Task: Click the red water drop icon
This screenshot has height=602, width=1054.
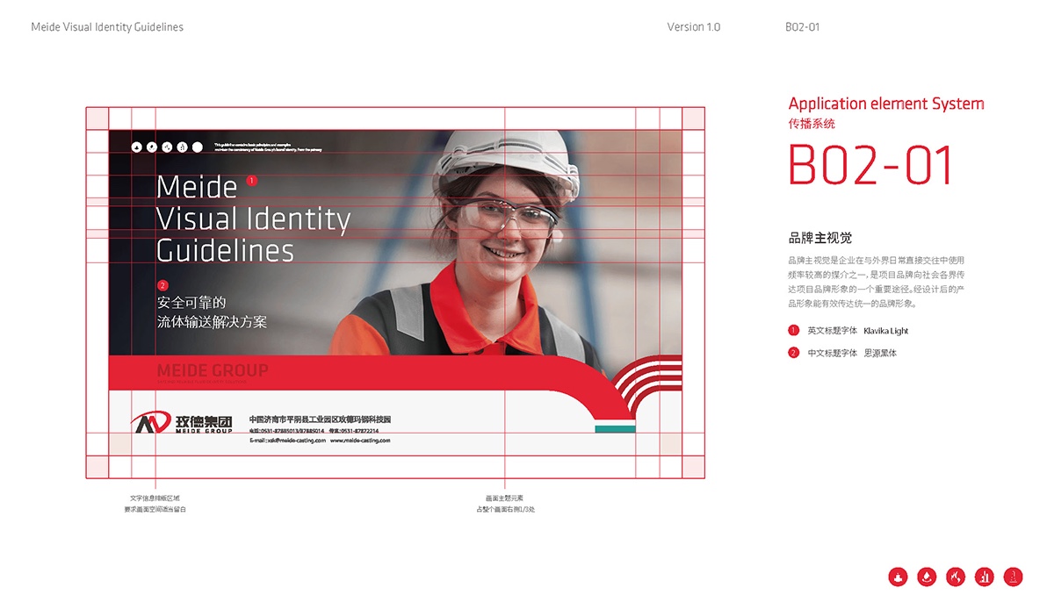Action: tap(927, 577)
